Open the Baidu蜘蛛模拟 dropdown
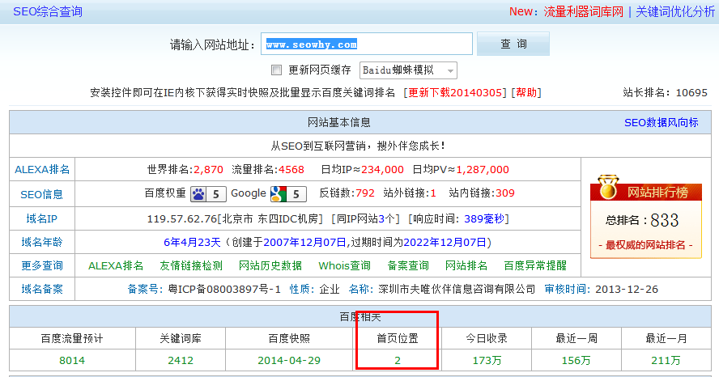 coord(407,70)
